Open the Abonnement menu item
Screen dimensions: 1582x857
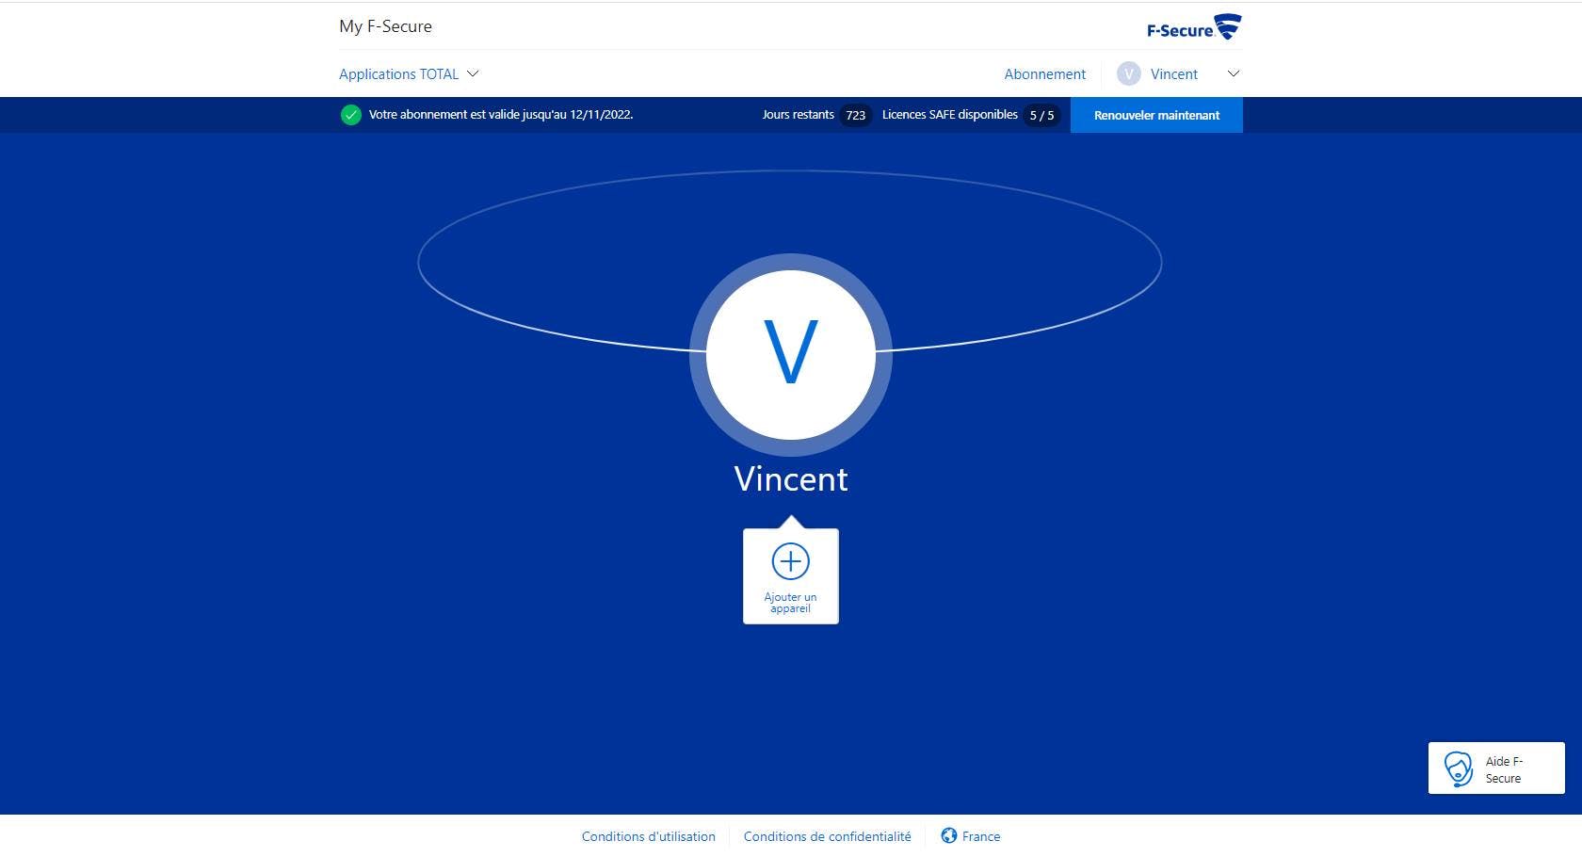point(1045,74)
